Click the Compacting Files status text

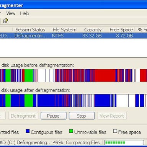point(83,142)
